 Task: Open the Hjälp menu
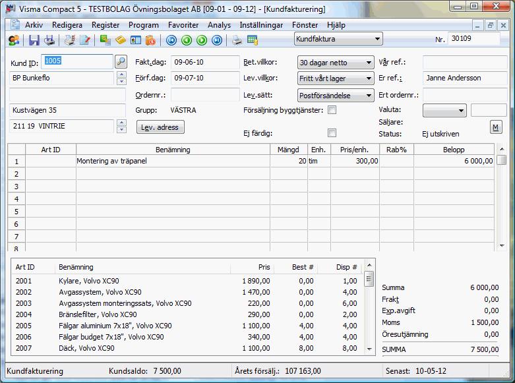click(336, 25)
